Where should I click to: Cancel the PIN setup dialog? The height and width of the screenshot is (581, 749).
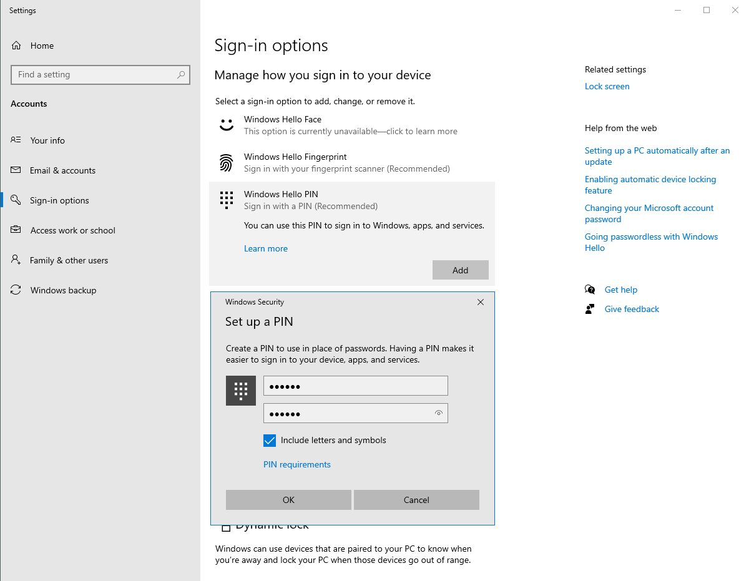click(416, 500)
